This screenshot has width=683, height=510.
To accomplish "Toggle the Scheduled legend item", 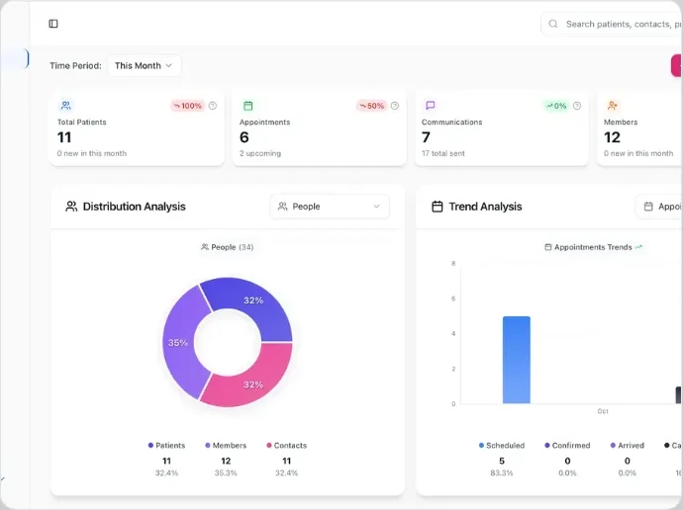I will 502,445.
